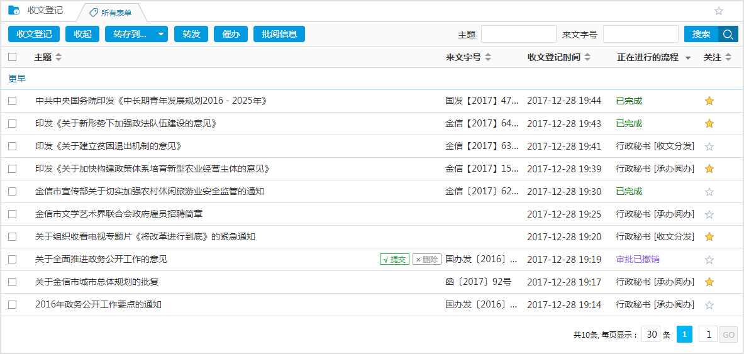This screenshot has height=354, width=744.
Task: Open the 正在进行的流程 filter dropdown
Action: pos(687,58)
